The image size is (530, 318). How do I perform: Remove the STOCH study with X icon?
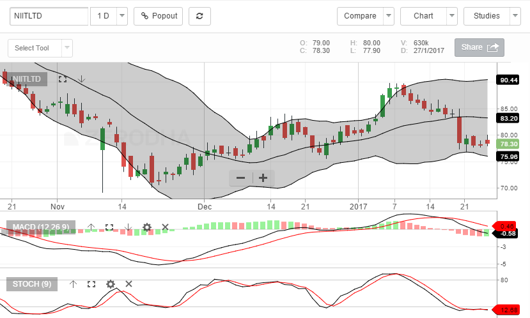pyautogui.click(x=129, y=284)
